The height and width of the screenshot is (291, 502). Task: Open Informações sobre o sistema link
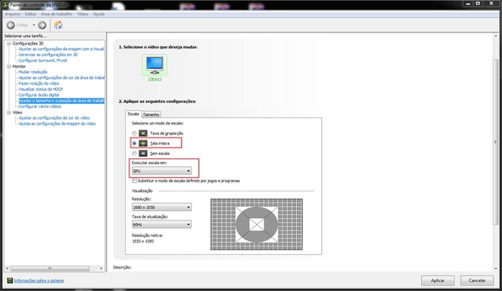pos(39,281)
